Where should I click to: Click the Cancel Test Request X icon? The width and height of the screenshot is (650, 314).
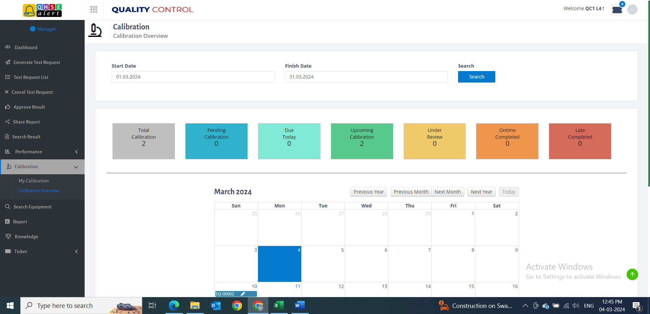pyautogui.click(x=7, y=92)
